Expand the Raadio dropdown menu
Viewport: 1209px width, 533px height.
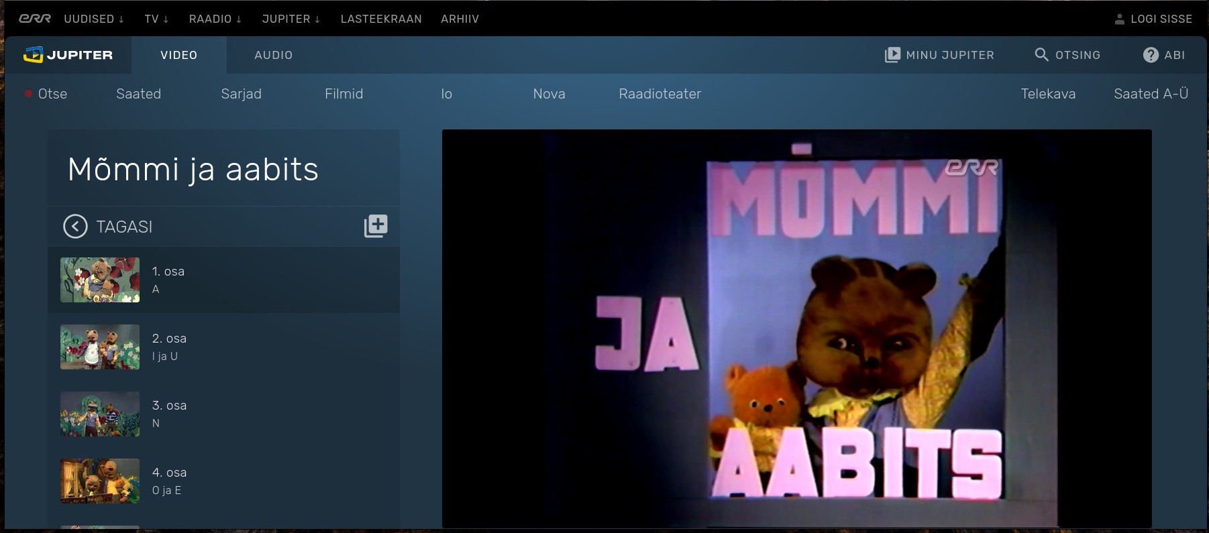point(215,19)
